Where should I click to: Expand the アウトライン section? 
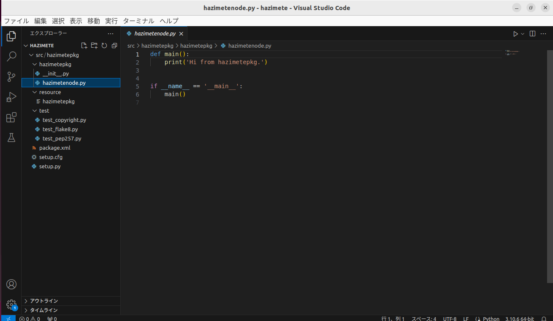pyautogui.click(x=44, y=301)
